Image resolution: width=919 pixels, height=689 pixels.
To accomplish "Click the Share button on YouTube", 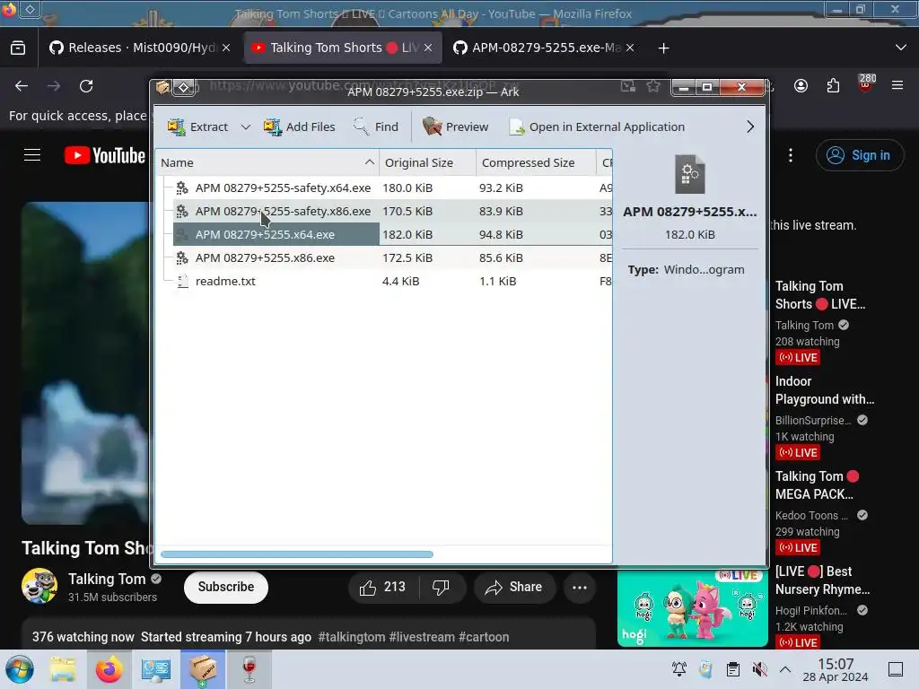I will click(x=514, y=587).
